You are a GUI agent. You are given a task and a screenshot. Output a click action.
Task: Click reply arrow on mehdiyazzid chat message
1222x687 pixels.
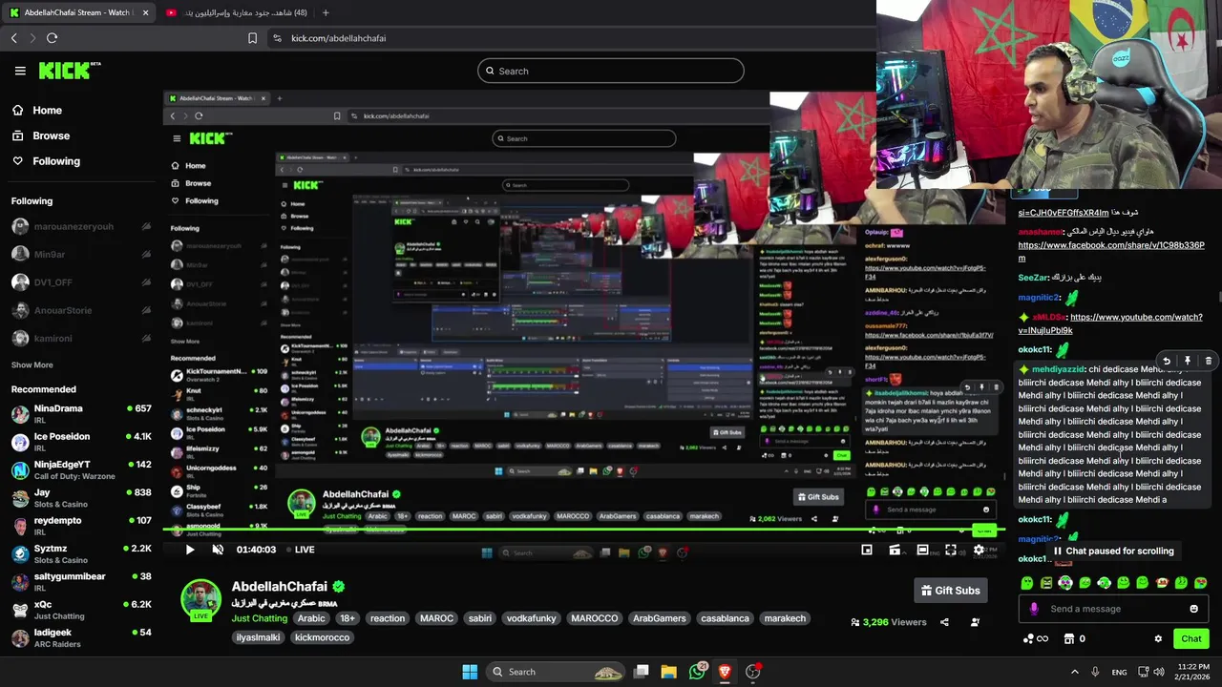1166,361
